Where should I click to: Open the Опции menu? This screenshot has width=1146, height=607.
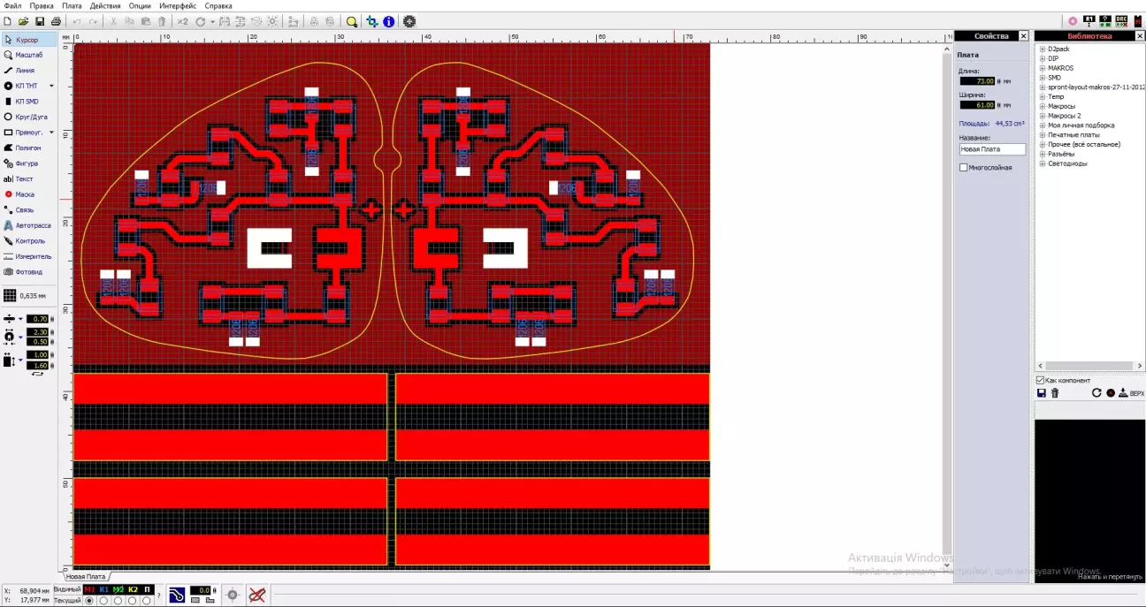pyautogui.click(x=140, y=6)
